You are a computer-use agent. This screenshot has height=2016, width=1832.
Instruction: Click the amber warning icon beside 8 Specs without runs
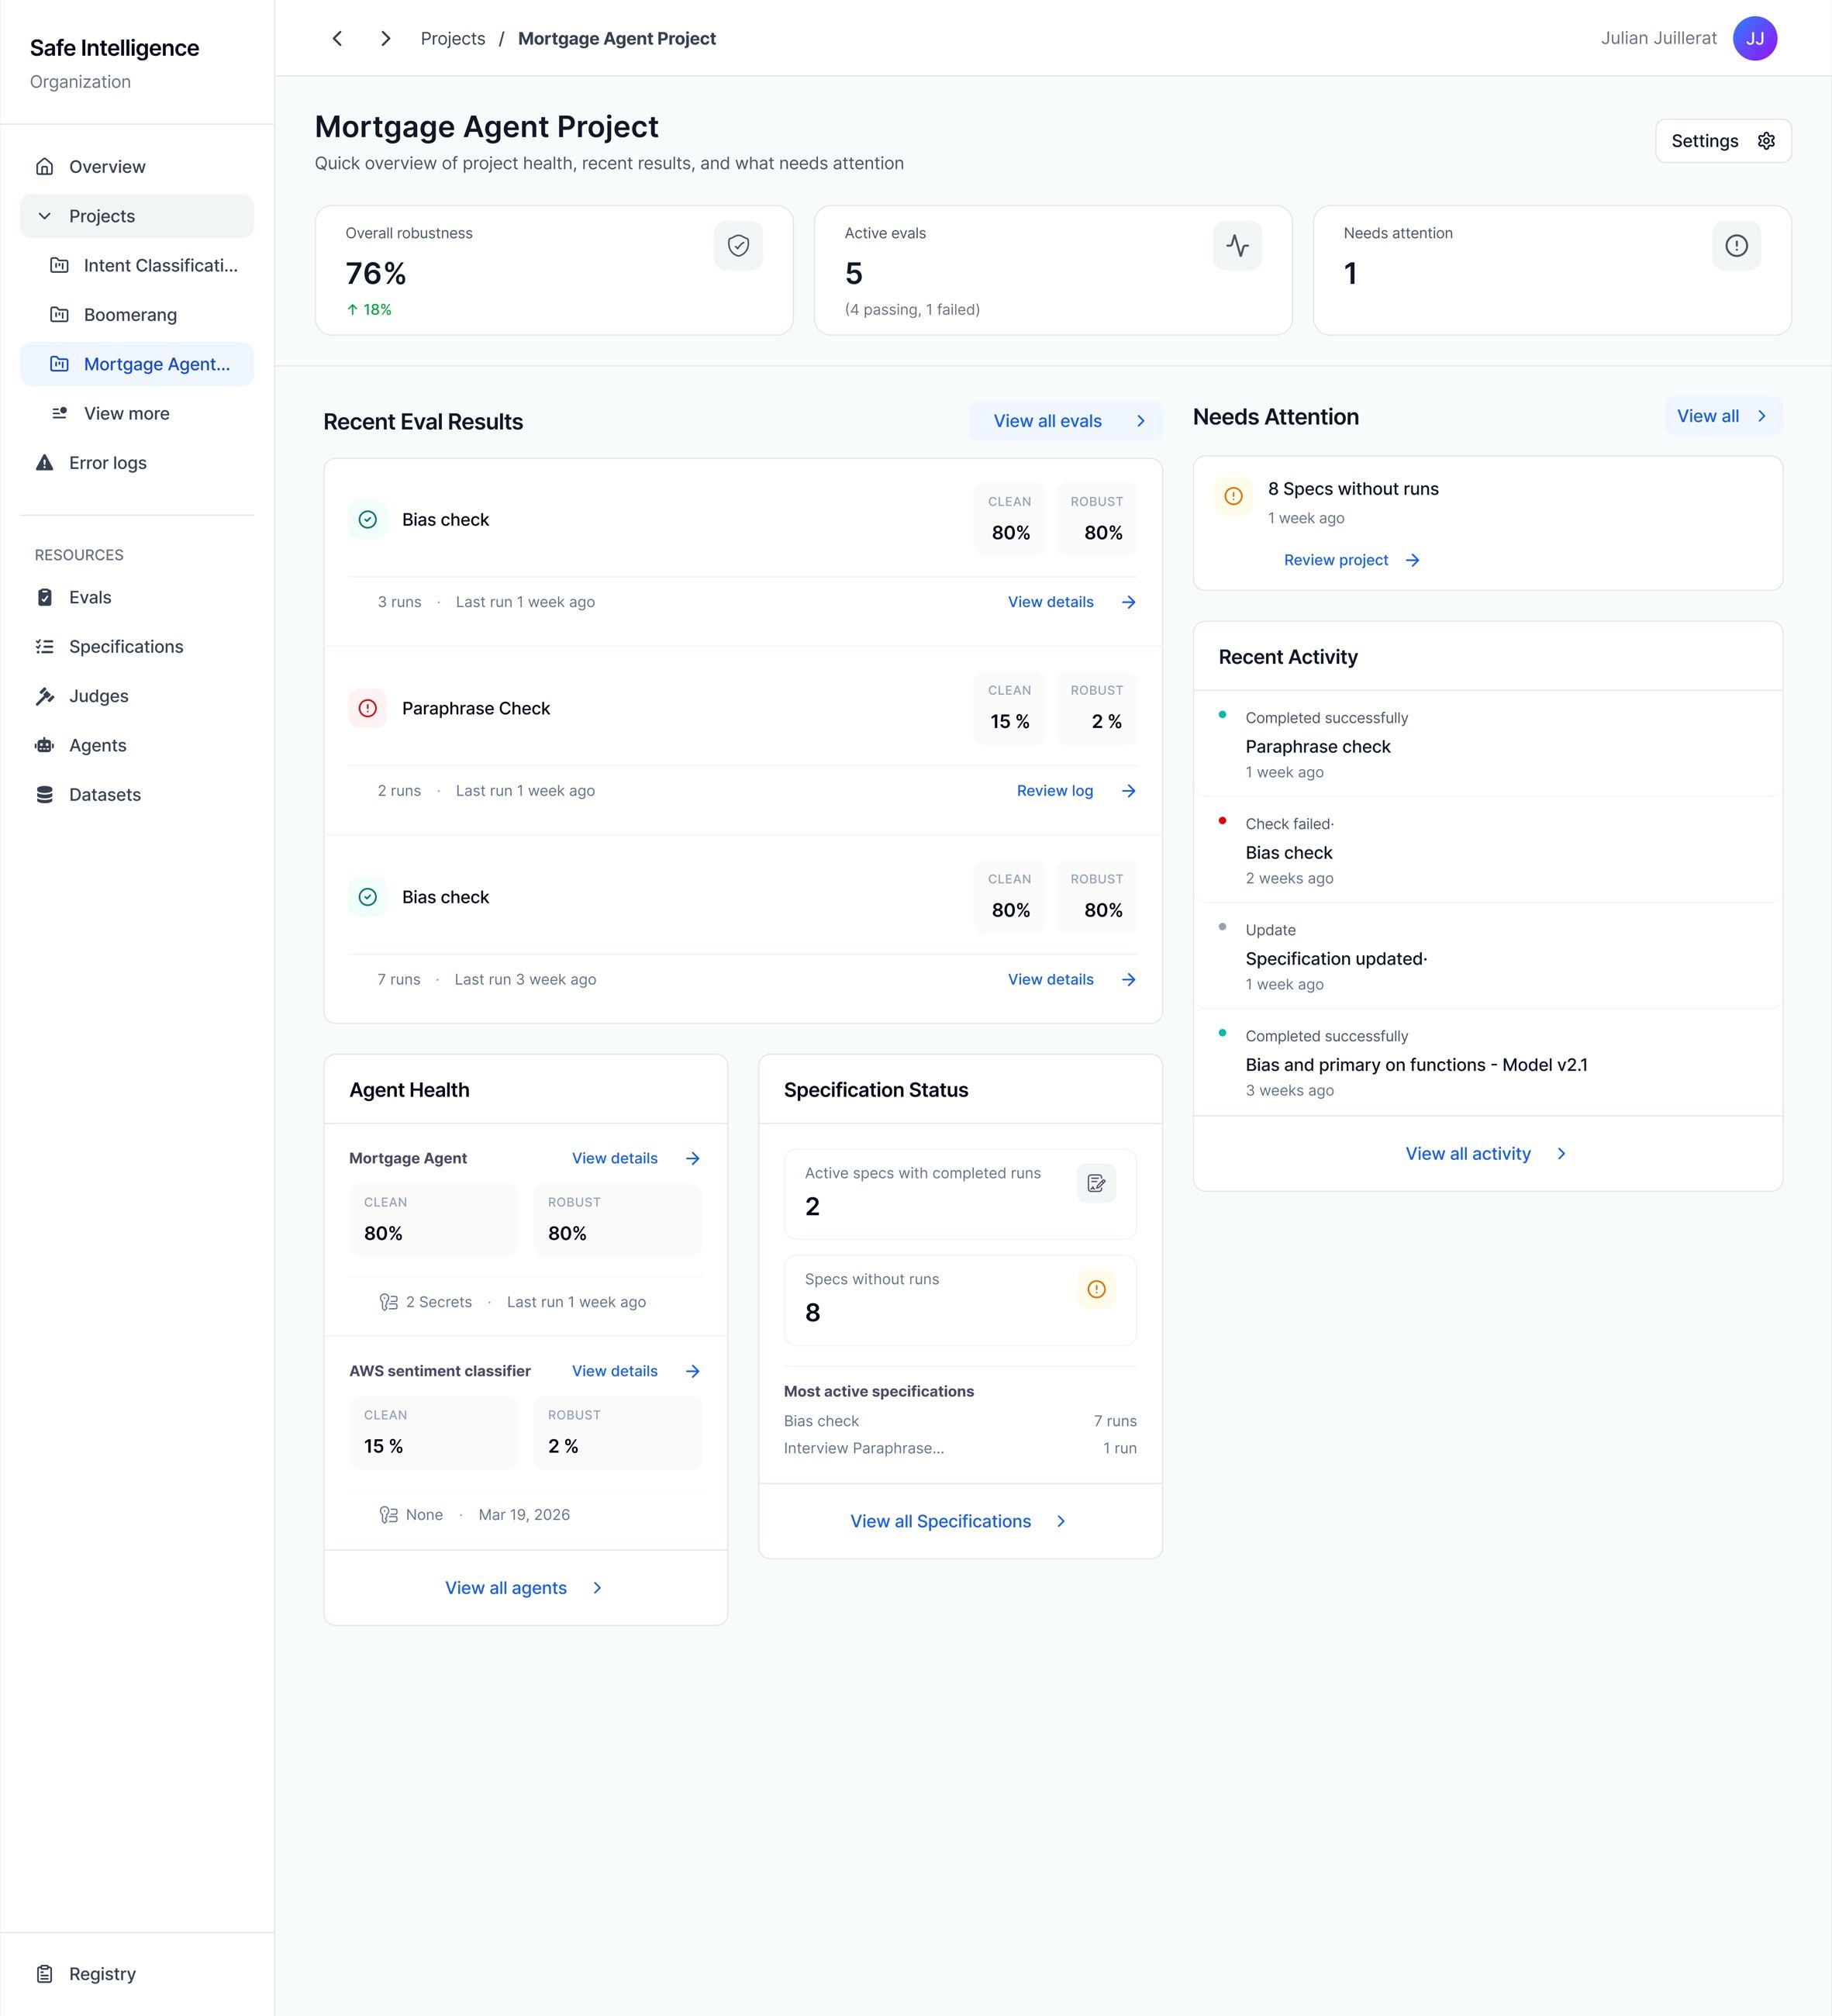(x=1233, y=496)
